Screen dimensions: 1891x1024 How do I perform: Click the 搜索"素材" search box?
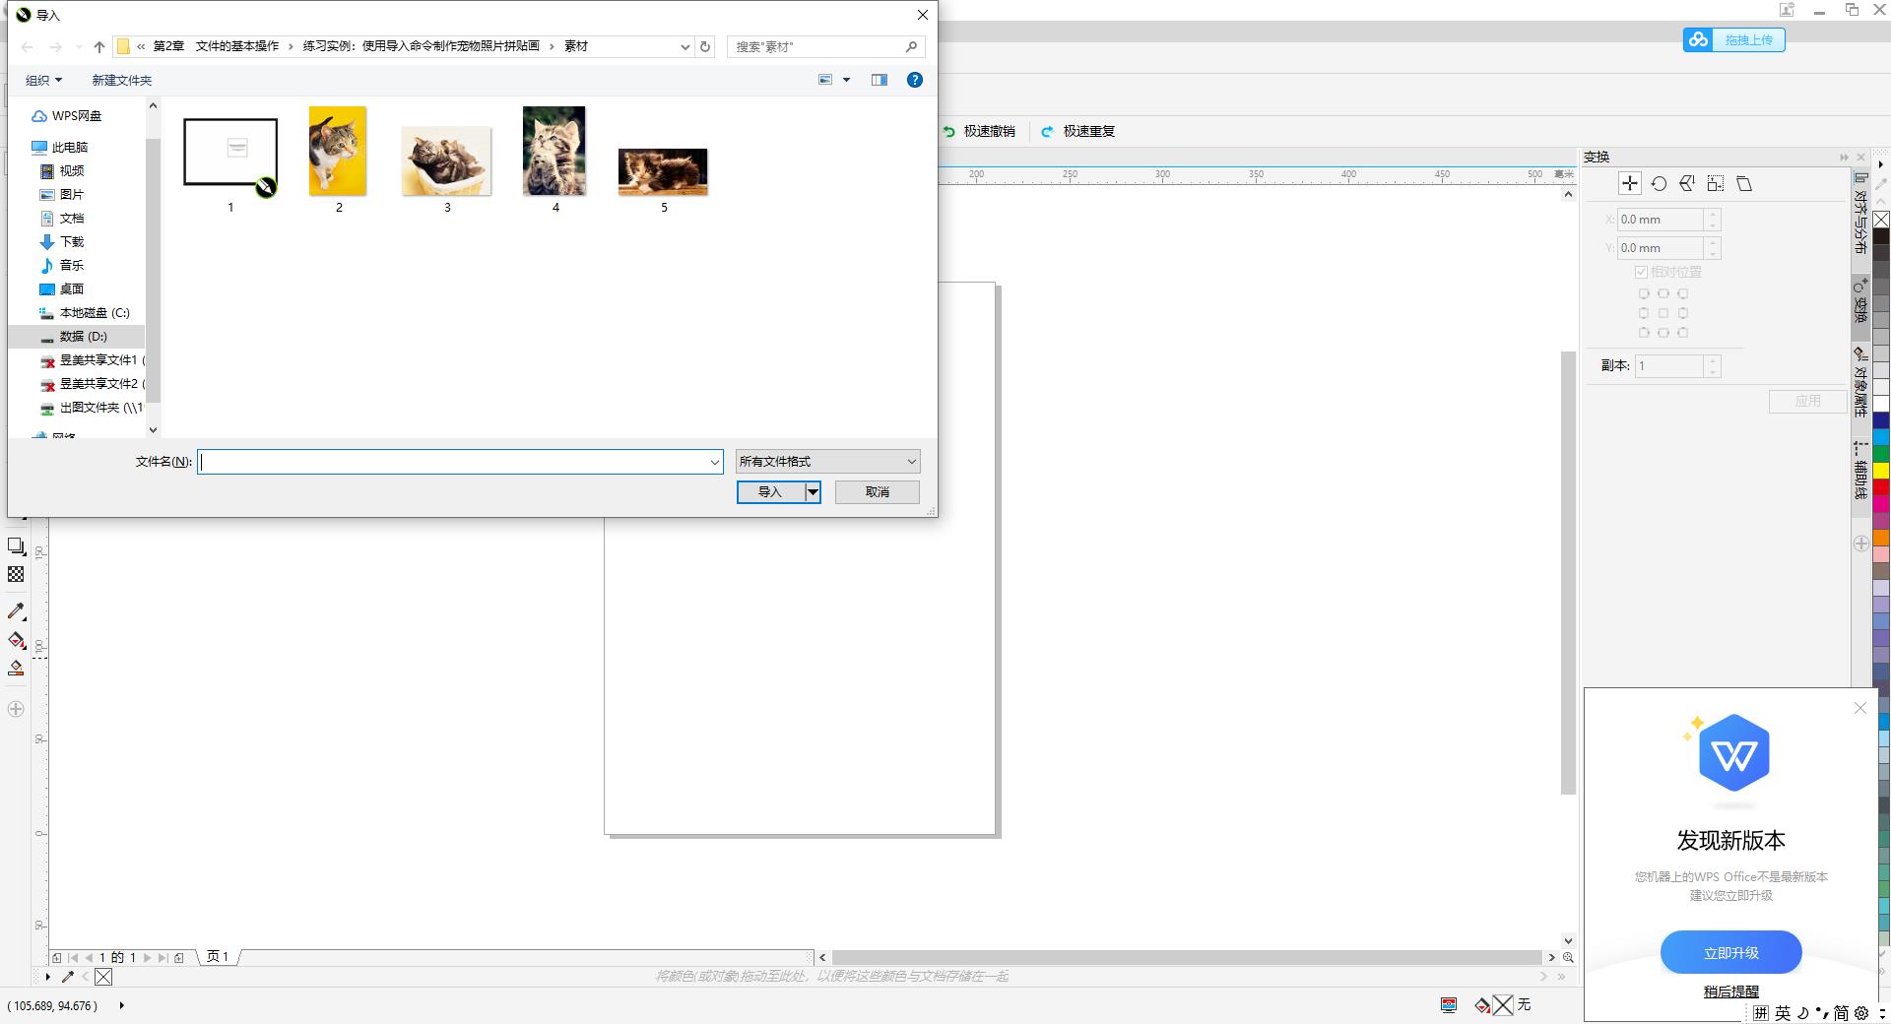(x=825, y=46)
